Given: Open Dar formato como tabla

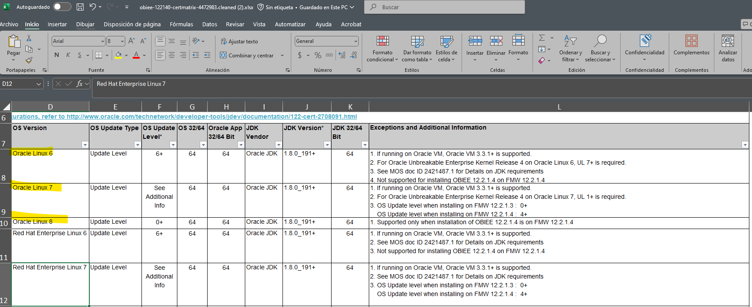Looking at the screenshot, I should [x=417, y=48].
